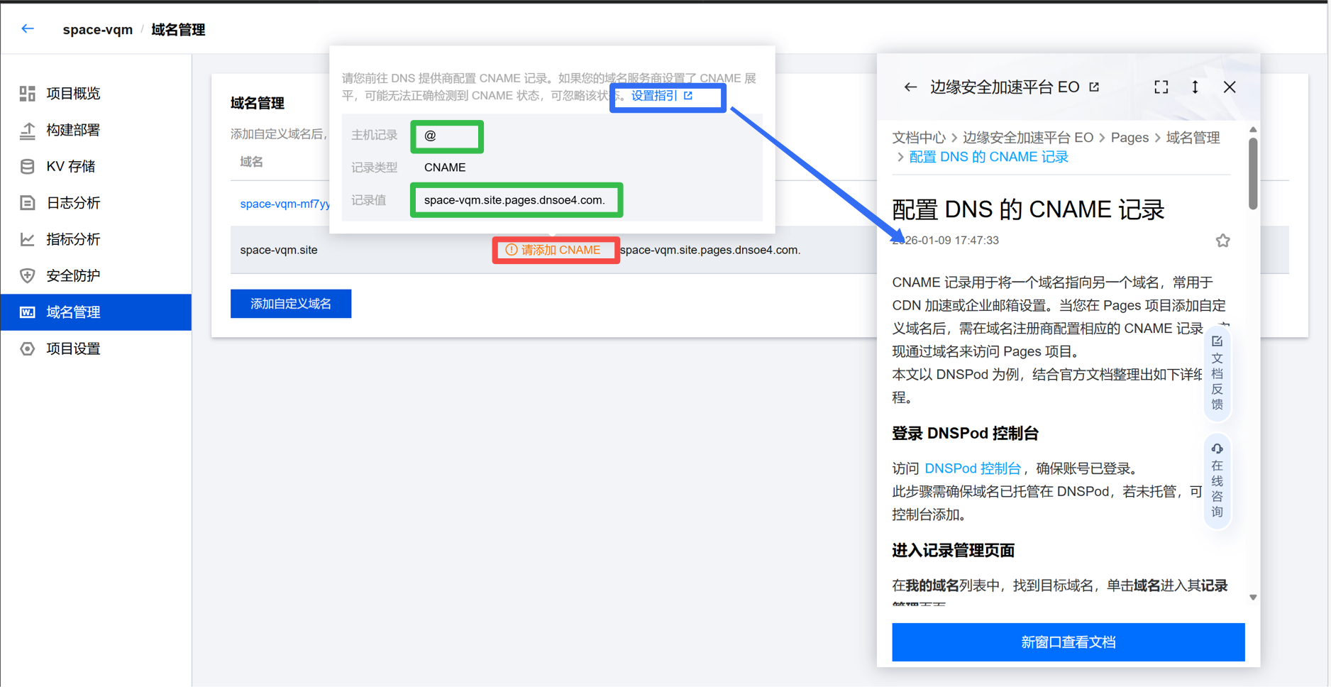Click the back arrow beside space-vqm

(28, 29)
